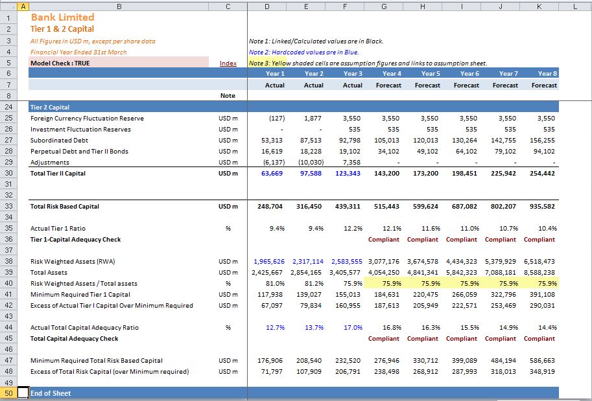Select the Note column heading cell

tap(228, 96)
